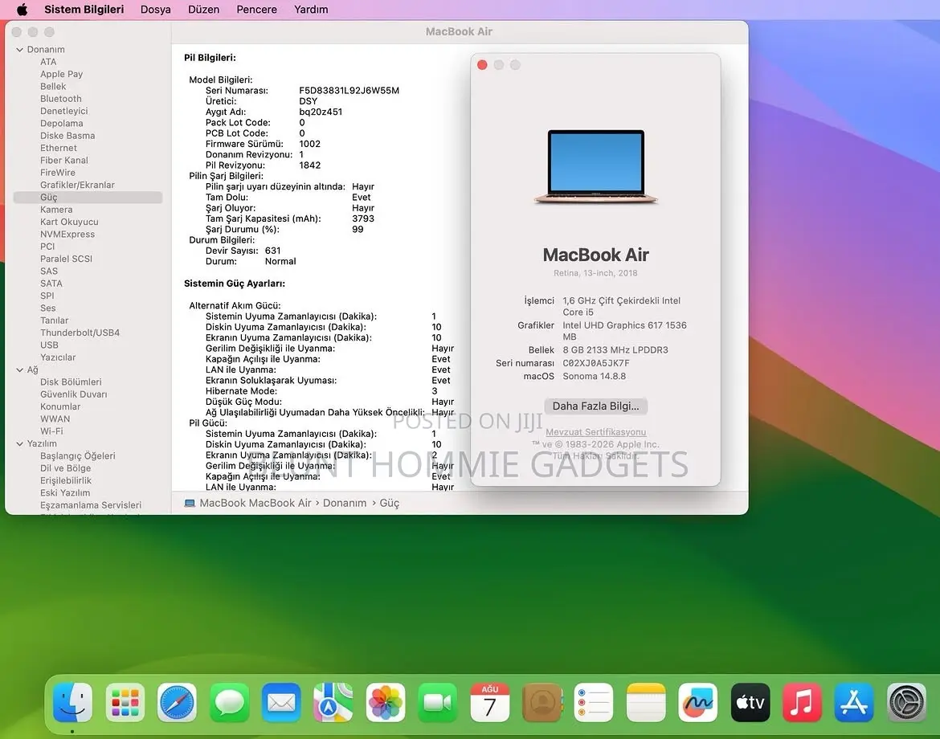Select Kart Okuyucu in sidebar
940x739 pixels.
click(69, 222)
